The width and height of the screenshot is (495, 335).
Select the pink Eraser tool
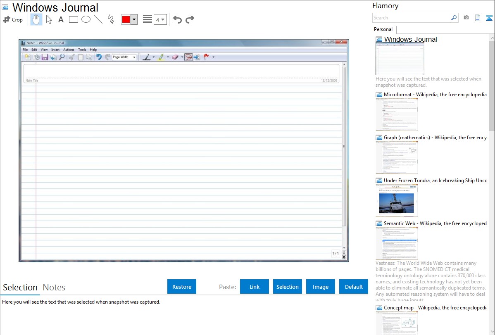coord(175,57)
